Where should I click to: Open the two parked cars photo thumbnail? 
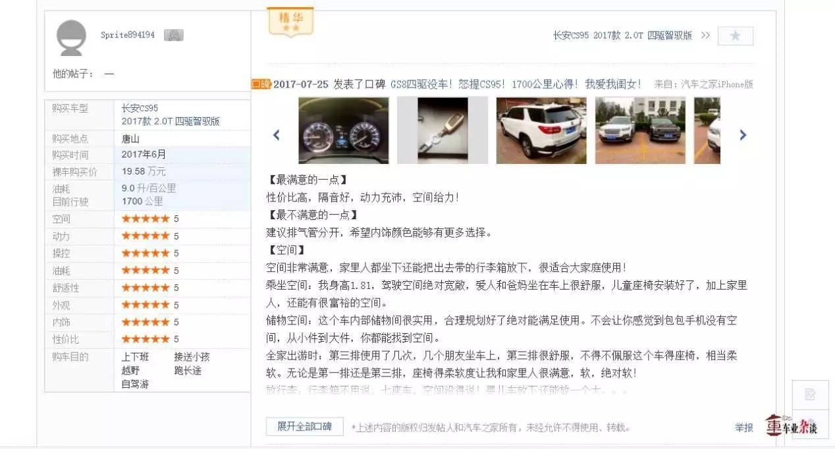[x=640, y=130]
